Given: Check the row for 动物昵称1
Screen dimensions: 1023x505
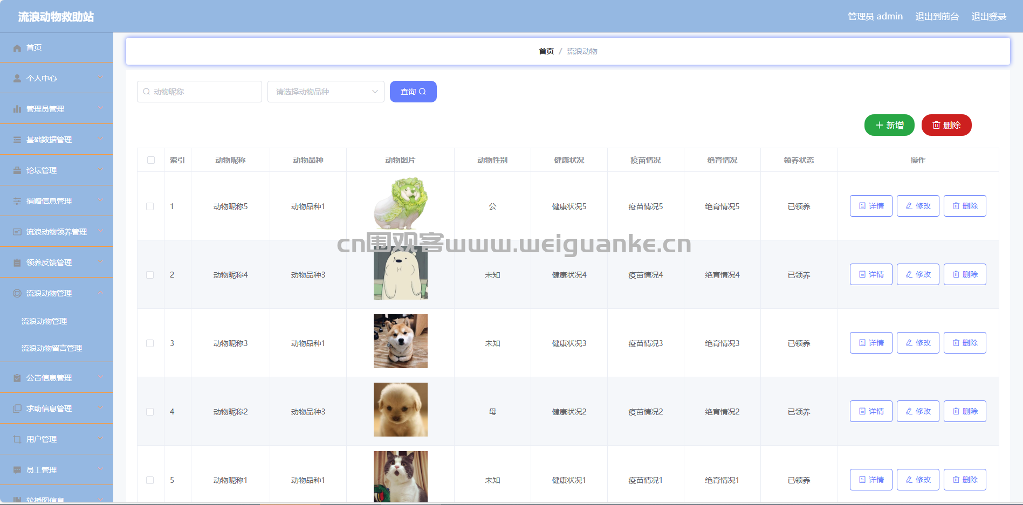Looking at the screenshot, I should [x=150, y=480].
